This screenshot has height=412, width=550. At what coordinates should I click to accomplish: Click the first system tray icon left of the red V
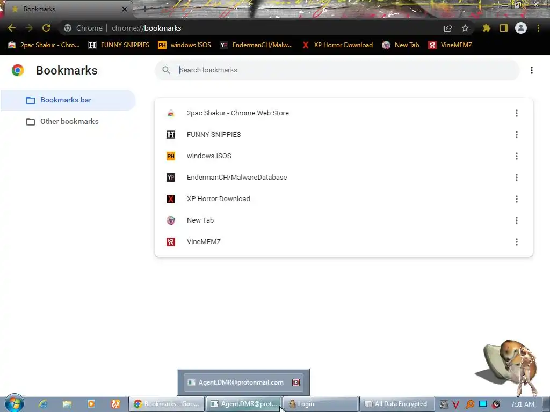444,404
